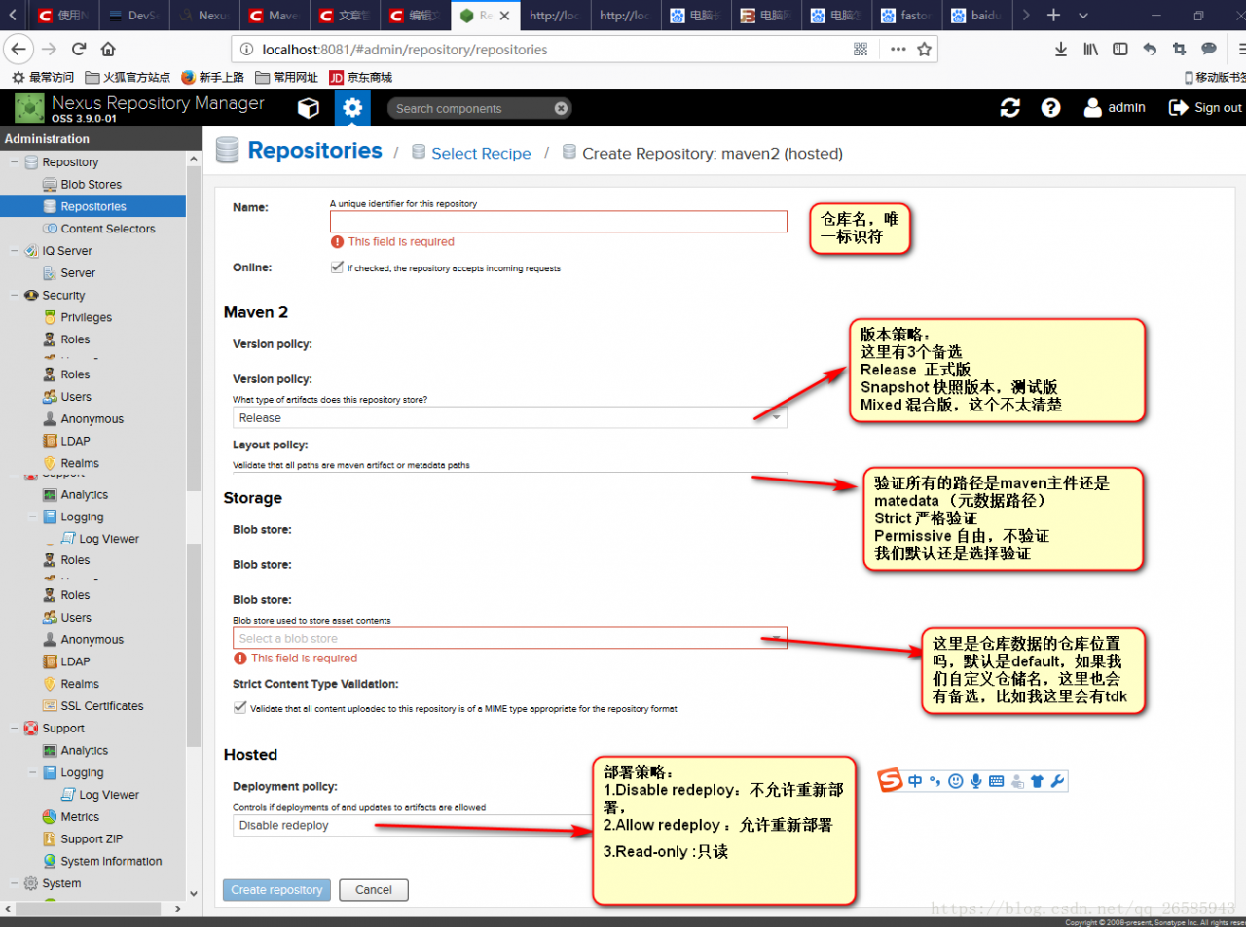
Task: Collapse the Repository tree node
Action: coord(15,162)
